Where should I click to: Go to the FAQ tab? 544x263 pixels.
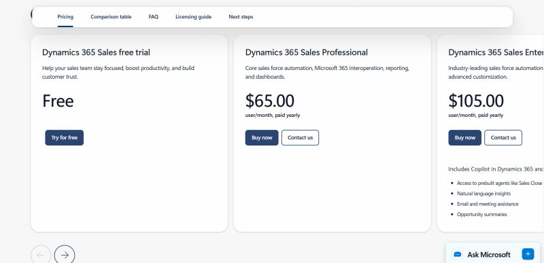tap(154, 16)
